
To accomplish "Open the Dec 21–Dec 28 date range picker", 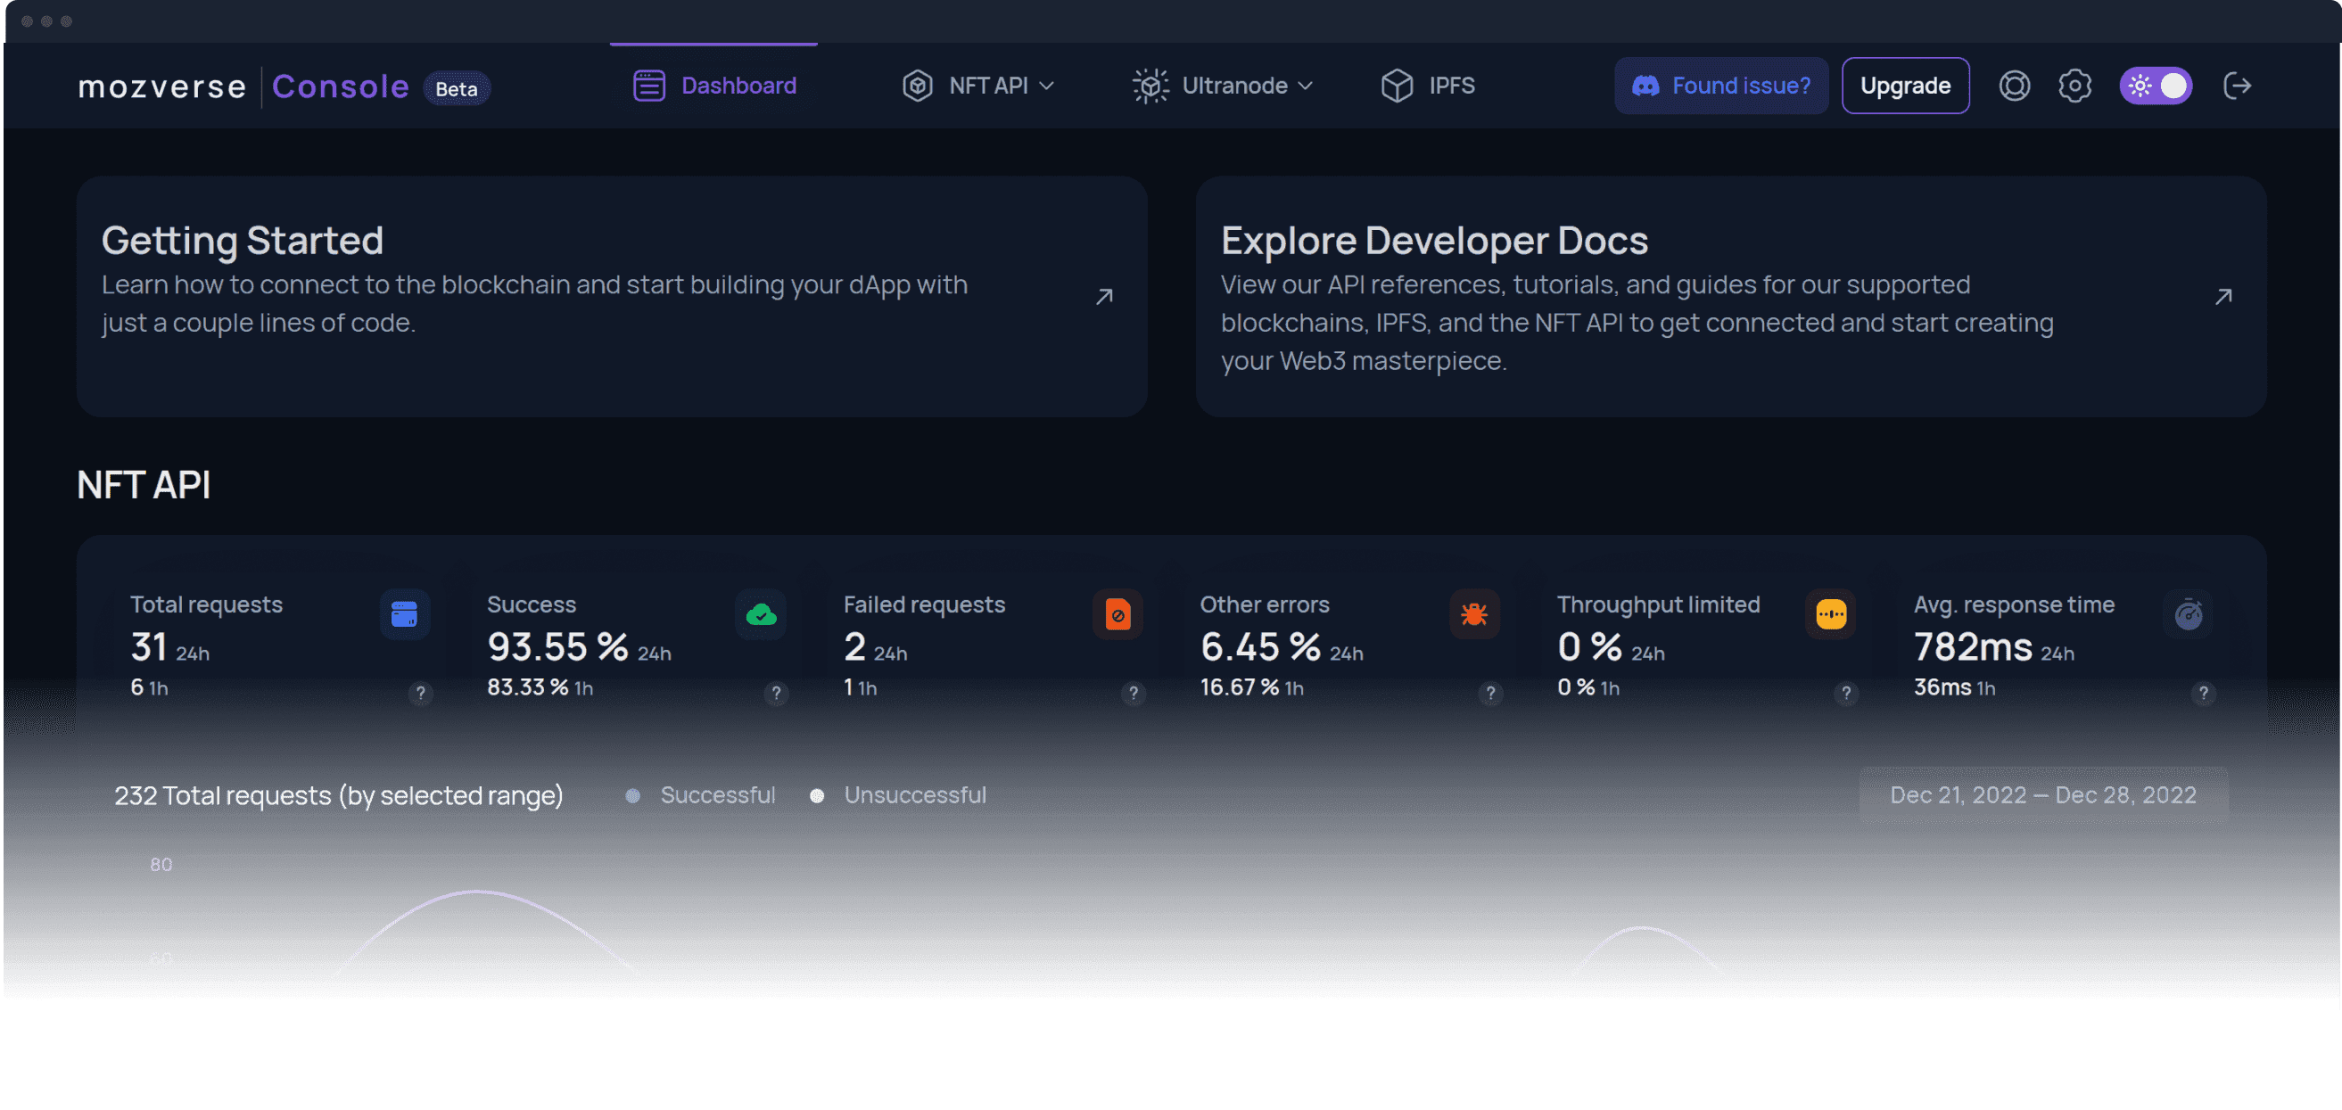I will point(2043,795).
